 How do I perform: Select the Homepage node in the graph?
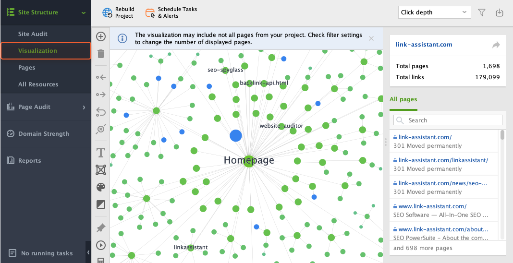(249, 160)
